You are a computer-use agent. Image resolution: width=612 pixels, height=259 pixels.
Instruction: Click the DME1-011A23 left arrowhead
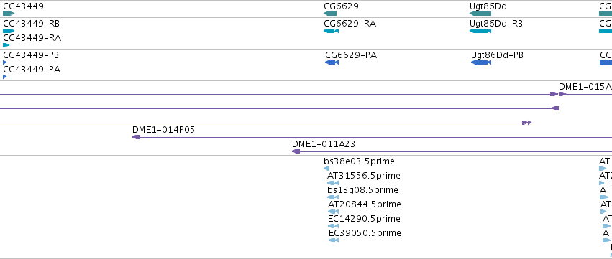(x=296, y=151)
